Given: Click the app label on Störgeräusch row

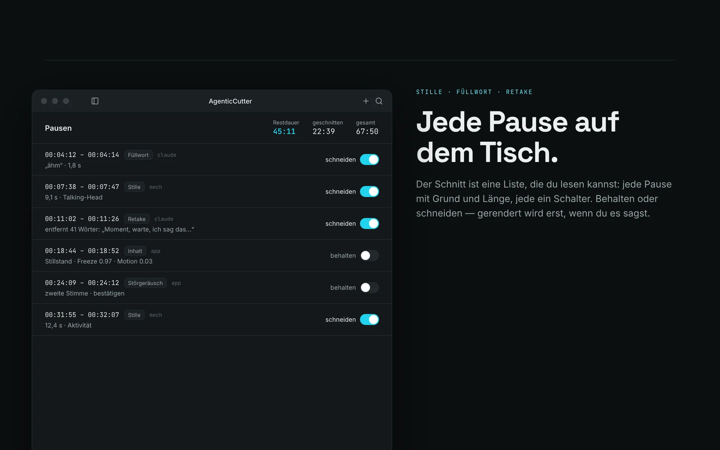Looking at the screenshot, I should click(x=176, y=283).
